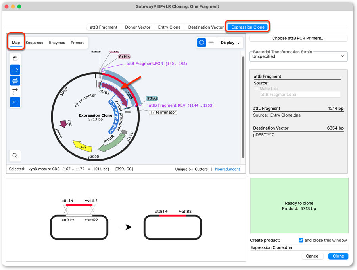Switch to circular map view icon
357x270 pixels.
click(x=202, y=43)
